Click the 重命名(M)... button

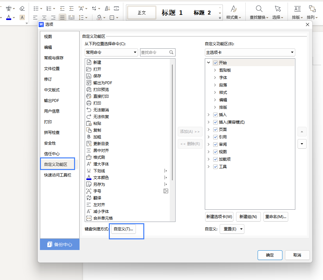click(276, 217)
